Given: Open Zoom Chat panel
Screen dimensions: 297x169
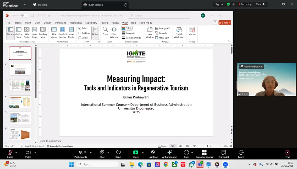Looking at the screenshot, I should tap(102, 154).
